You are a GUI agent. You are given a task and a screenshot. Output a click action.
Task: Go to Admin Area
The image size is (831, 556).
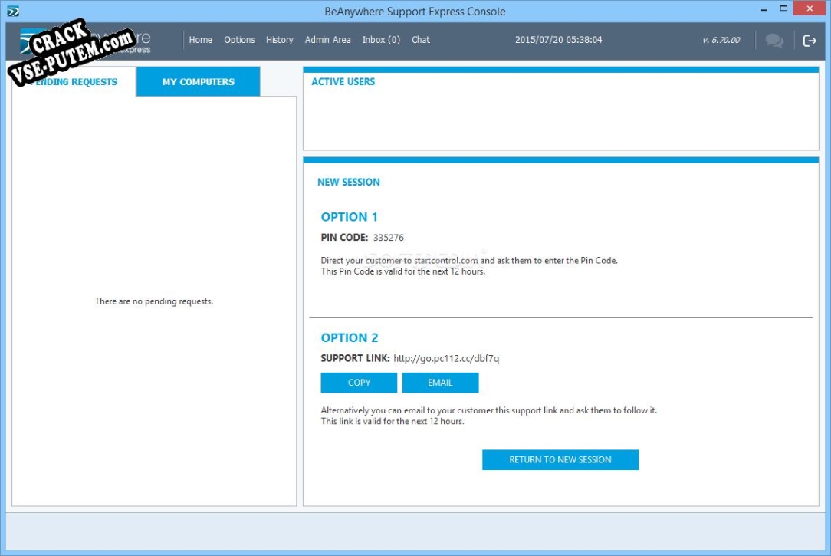click(x=327, y=40)
